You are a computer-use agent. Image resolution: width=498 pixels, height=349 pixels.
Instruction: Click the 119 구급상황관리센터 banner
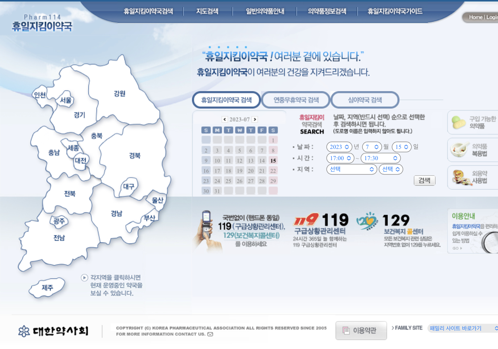click(321, 230)
